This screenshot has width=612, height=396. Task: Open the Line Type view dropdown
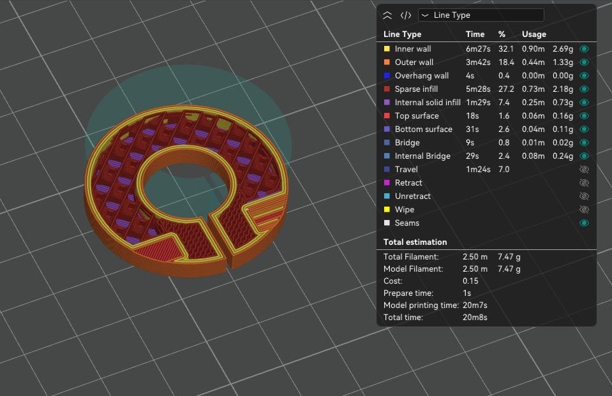(x=481, y=15)
